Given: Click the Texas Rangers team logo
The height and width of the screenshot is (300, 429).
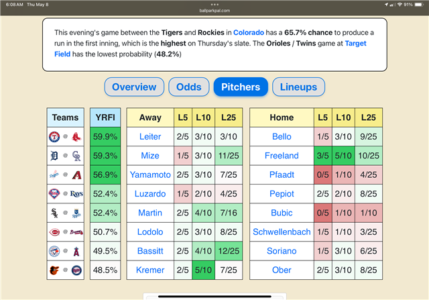Looking at the screenshot, I should (54, 137).
